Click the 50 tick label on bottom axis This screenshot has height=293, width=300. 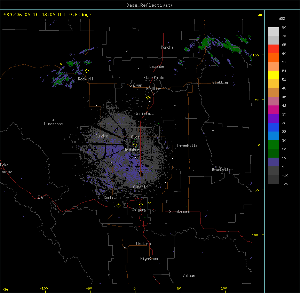[179, 288]
